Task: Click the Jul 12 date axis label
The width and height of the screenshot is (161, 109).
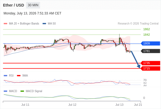Action: [72, 105]
